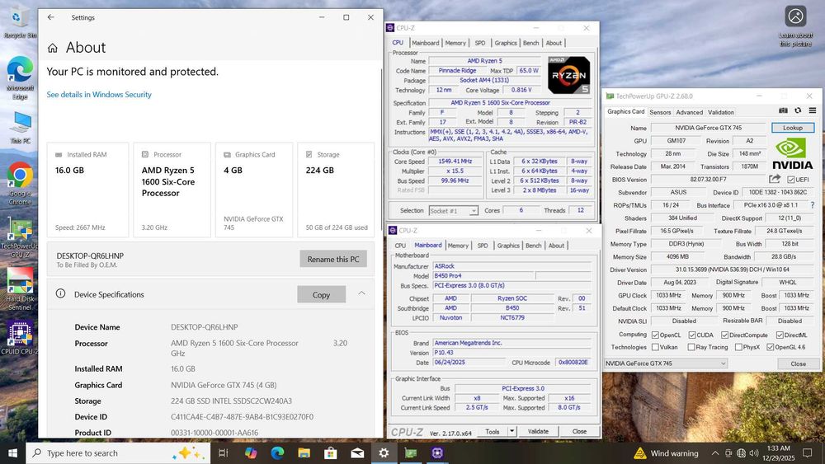The image size is (825, 464).
Task: Open the Windows Start menu
Action: tap(12, 453)
